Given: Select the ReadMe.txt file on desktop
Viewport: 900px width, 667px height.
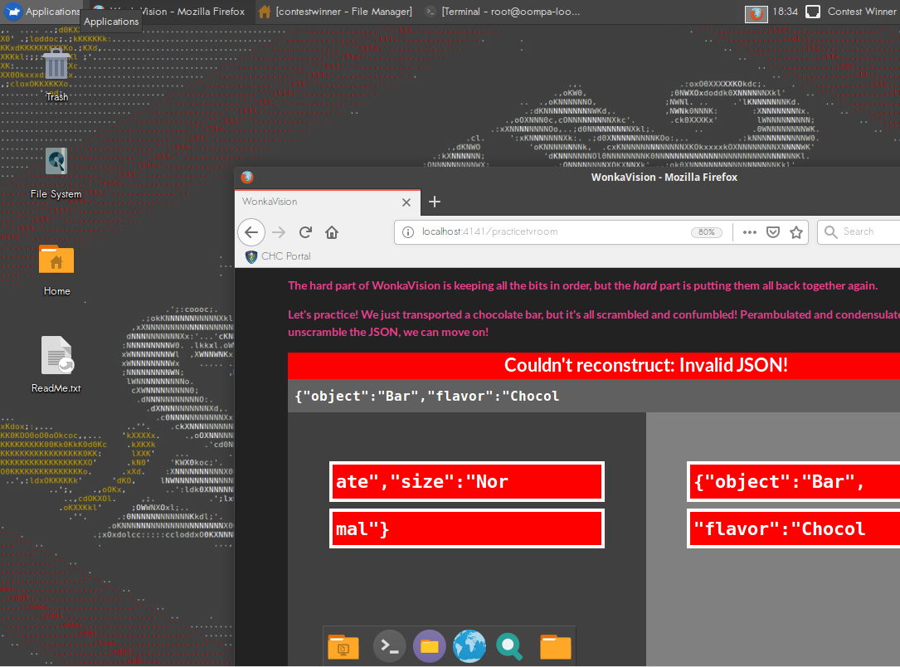Looking at the screenshot, I should pyautogui.click(x=56, y=363).
